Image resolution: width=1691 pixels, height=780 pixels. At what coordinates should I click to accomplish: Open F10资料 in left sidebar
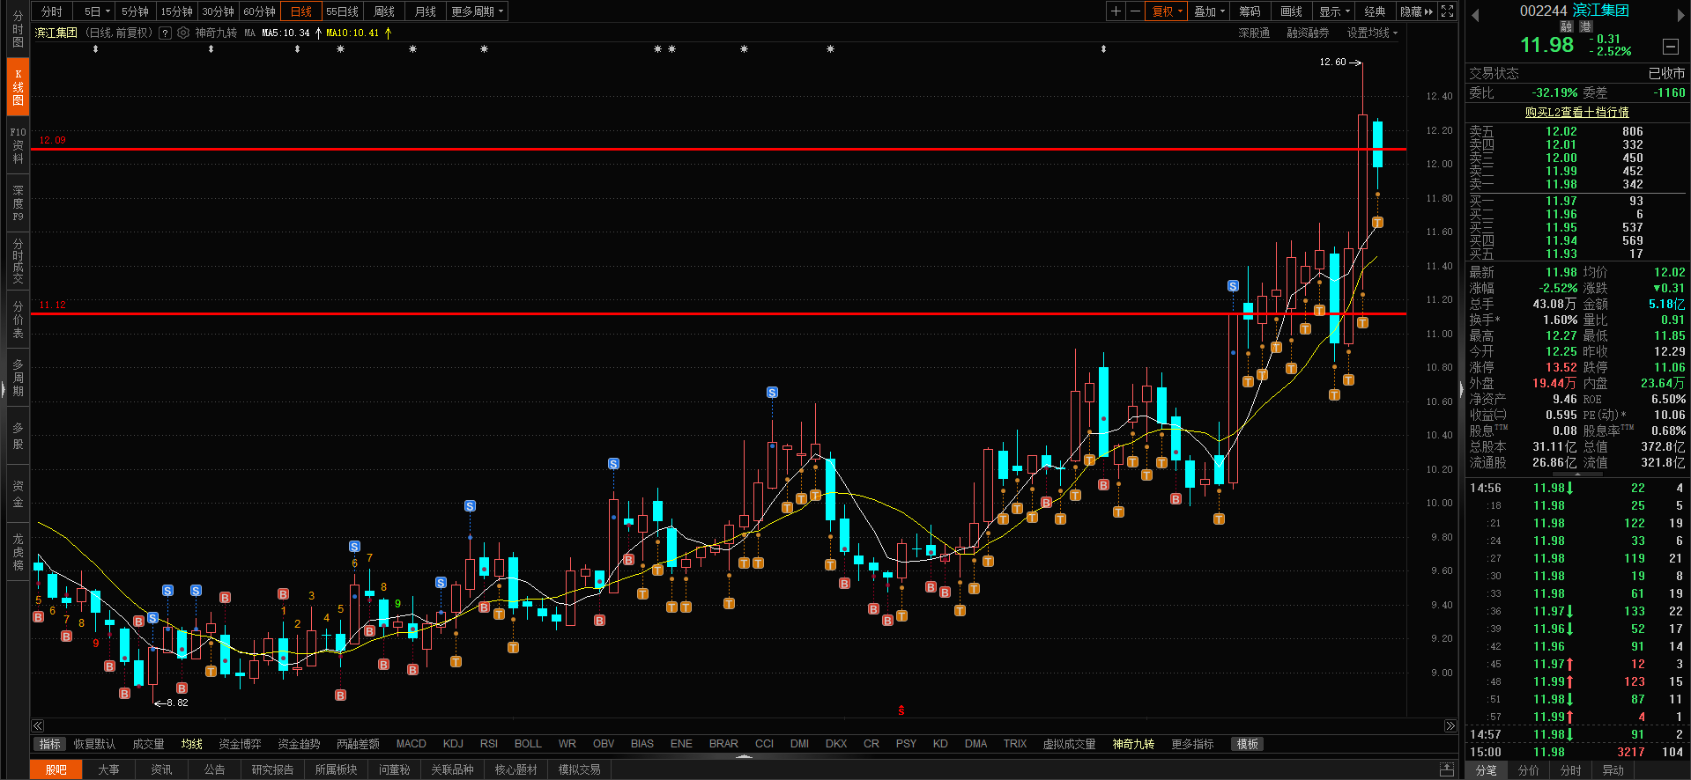coord(18,145)
